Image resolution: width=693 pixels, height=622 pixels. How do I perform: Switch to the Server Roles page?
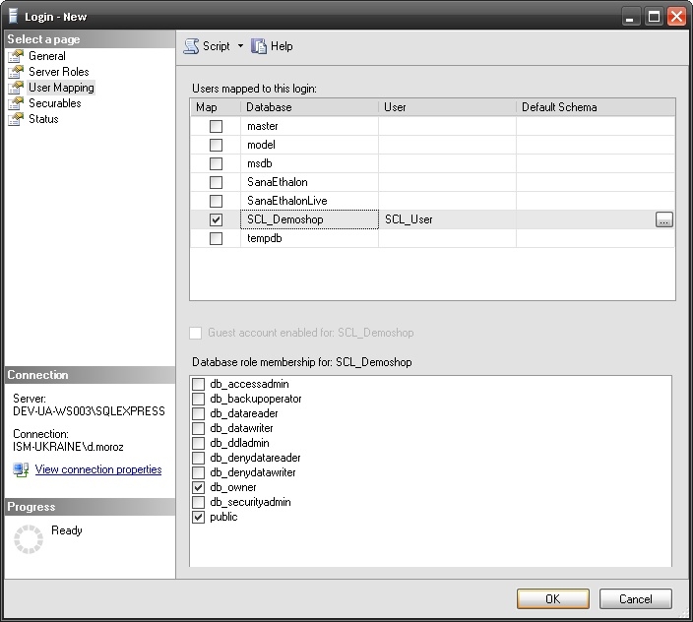pos(59,72)
